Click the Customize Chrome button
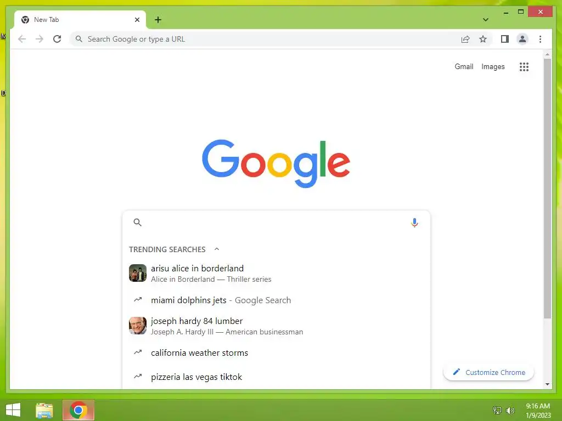 pos(488,372)
